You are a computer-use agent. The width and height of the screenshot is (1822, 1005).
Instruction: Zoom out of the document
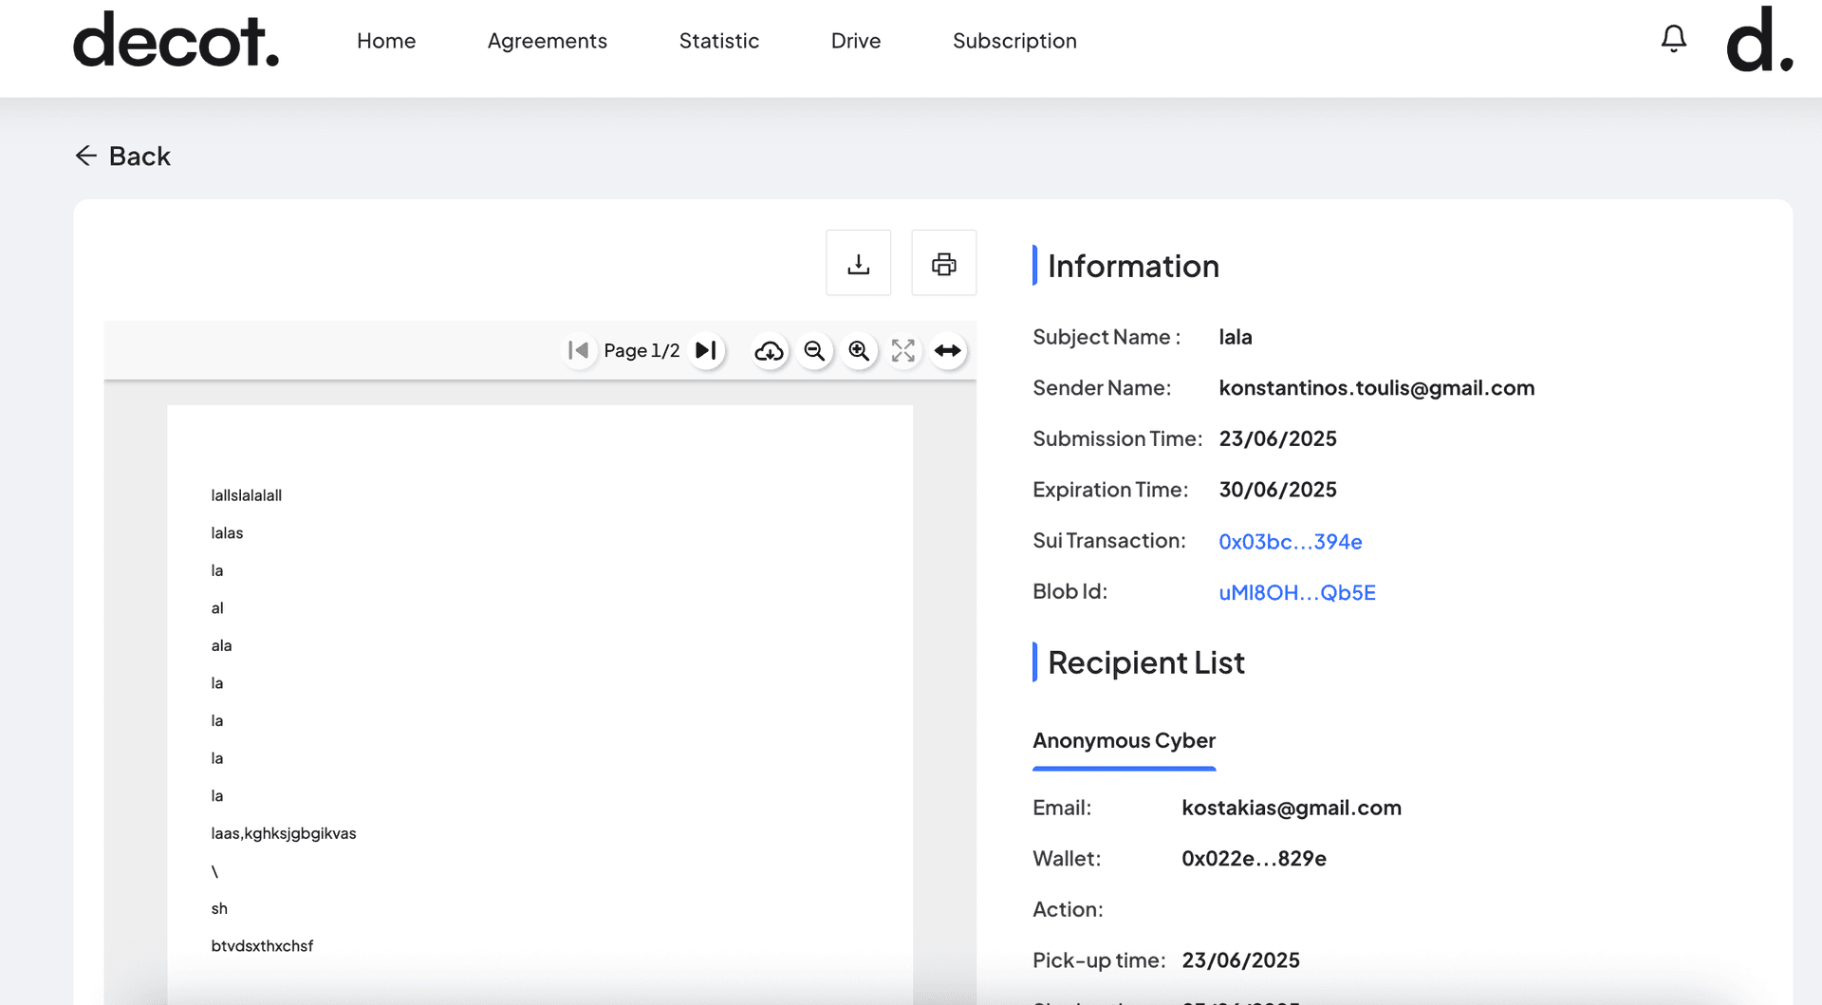(x=814, y=351)
